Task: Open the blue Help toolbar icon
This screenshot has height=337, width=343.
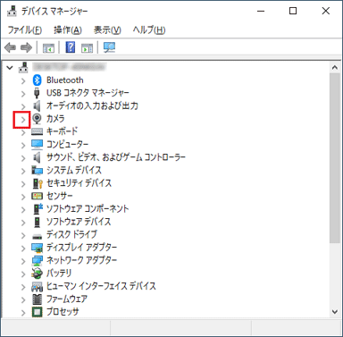Action: tap(71, 47)
